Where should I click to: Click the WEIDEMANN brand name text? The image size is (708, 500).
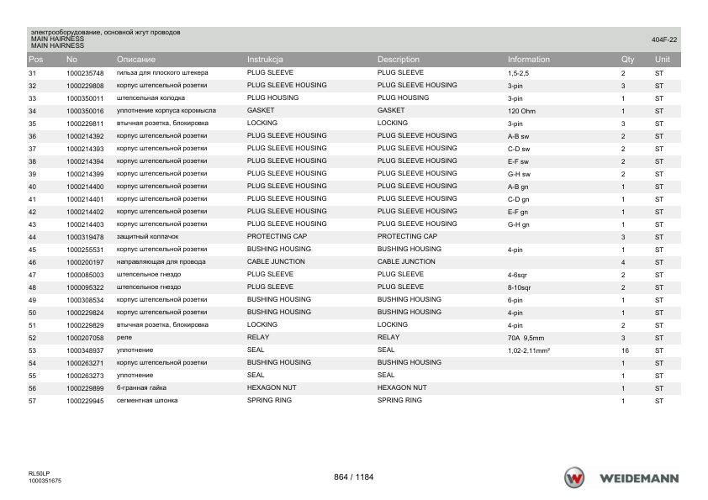tap(639, 478)
